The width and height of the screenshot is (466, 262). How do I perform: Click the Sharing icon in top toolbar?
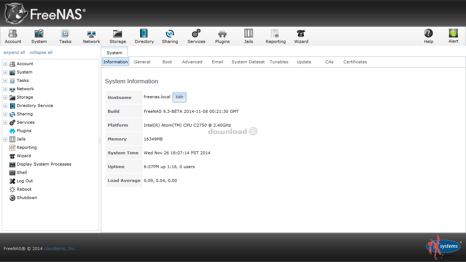(170, 36)
